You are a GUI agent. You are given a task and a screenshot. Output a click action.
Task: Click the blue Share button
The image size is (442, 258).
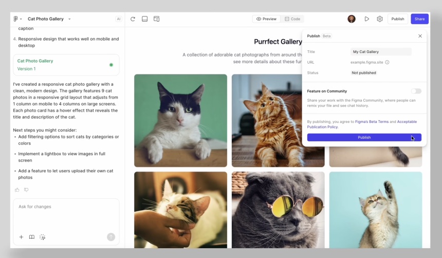coord(419,19)
